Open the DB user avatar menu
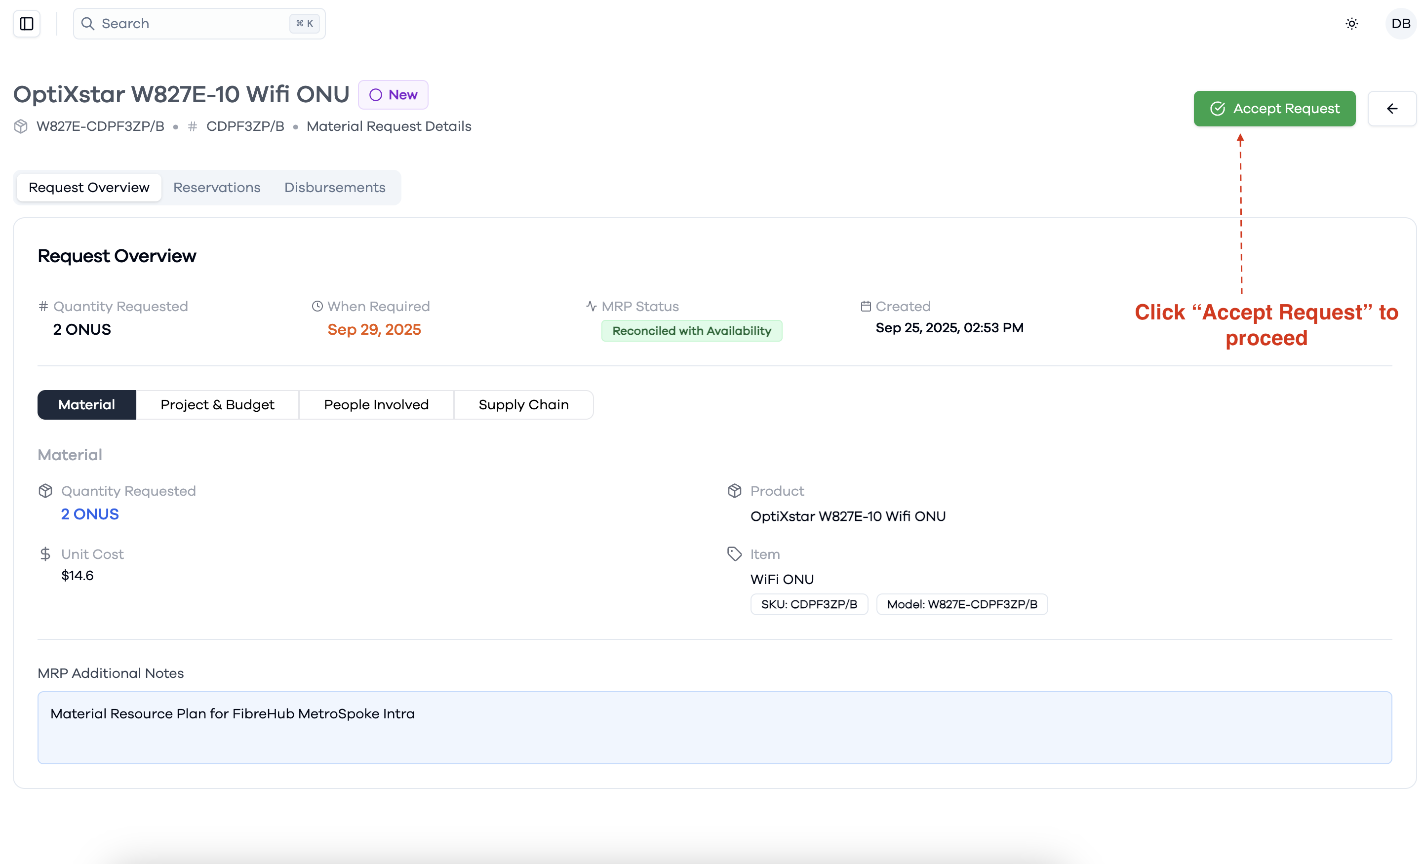 pos(1401,24)
